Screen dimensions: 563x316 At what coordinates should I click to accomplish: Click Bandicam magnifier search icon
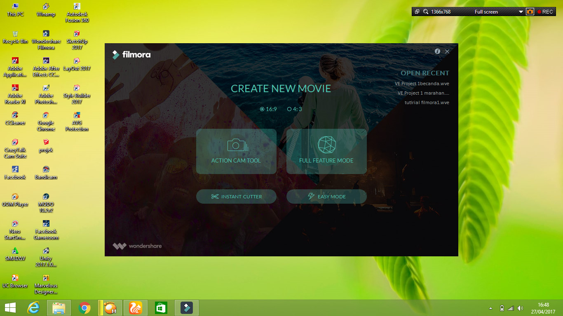426,12
